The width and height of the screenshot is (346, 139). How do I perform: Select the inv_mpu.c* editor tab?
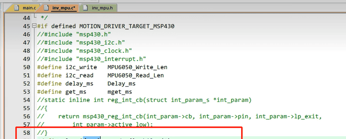click(60, 8)
